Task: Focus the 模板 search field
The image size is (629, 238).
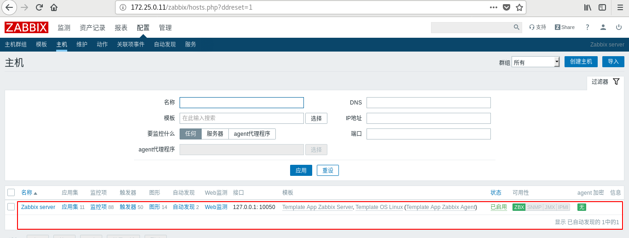Action: tap(242, 118)
